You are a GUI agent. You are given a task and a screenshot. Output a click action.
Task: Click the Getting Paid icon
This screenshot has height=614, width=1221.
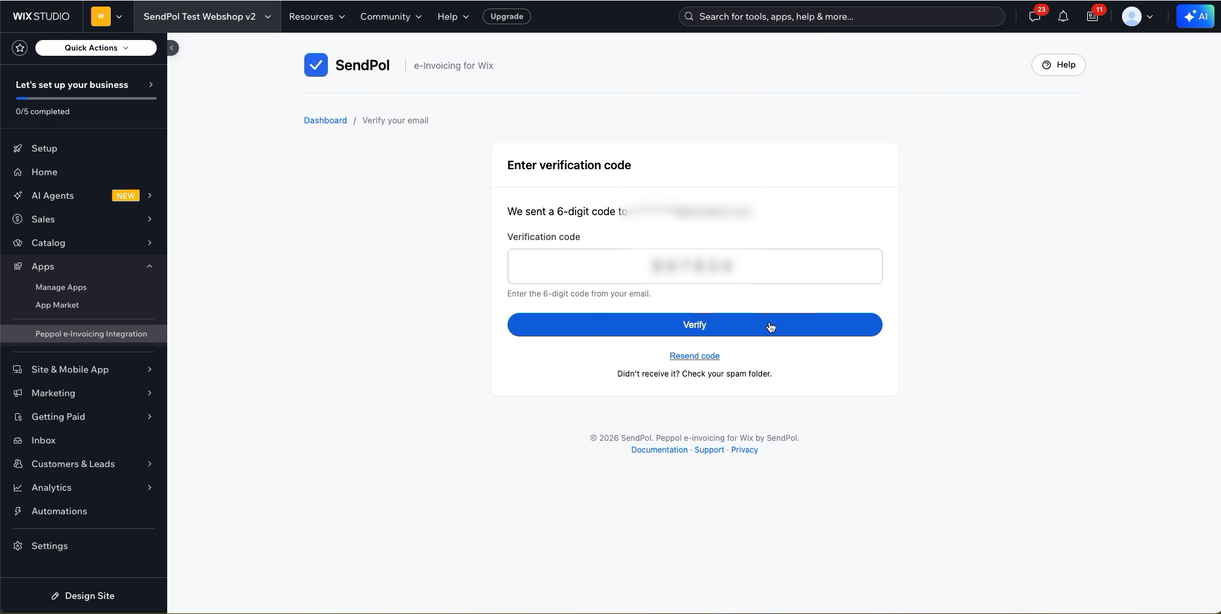(18, 417)
